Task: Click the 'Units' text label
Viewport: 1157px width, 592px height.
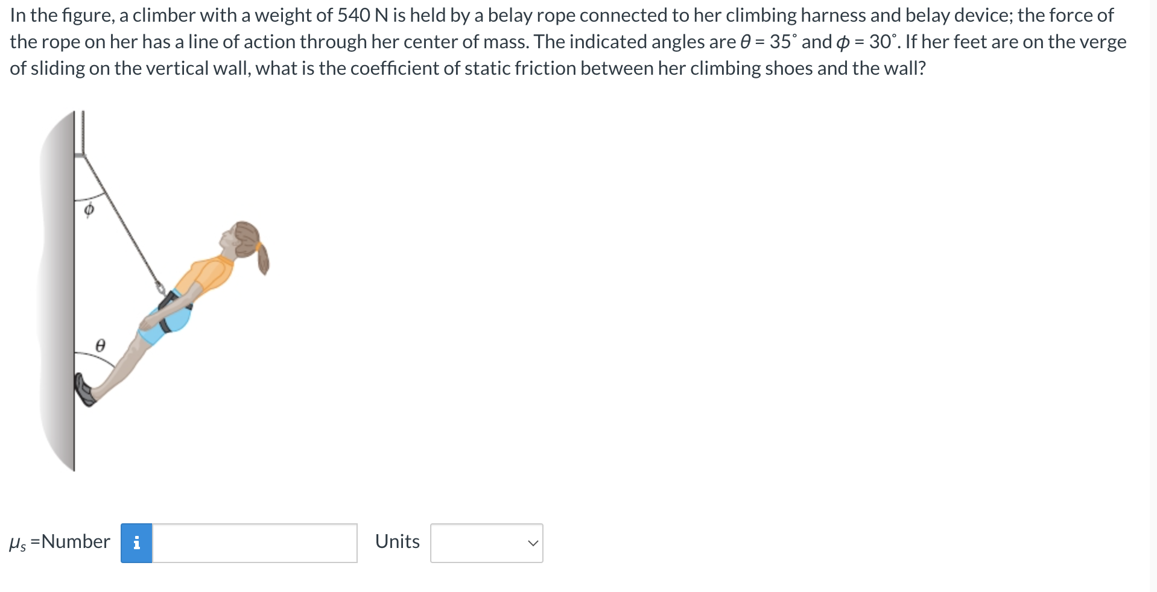Action: click(x=396, y=541)
